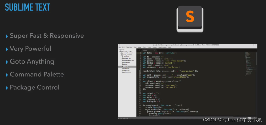
Task: Click the editor vertical scrollbar
Action: coord(256,58)
